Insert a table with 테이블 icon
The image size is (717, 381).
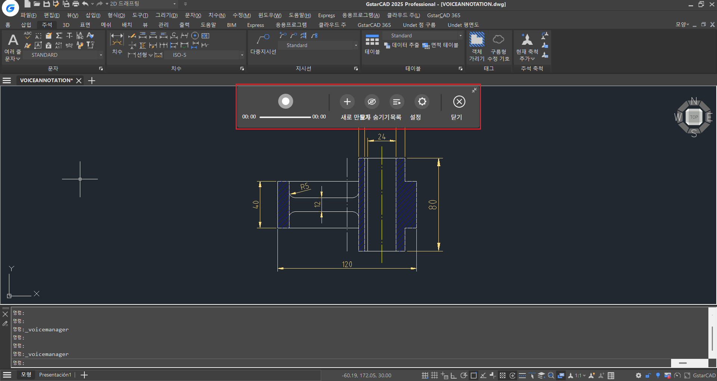click(x=372, y=44)
